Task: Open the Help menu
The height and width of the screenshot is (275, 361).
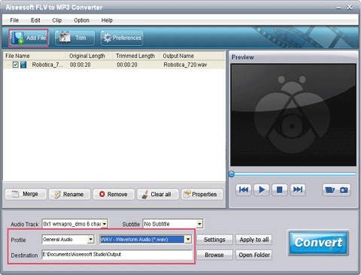Action: [107, 20]
